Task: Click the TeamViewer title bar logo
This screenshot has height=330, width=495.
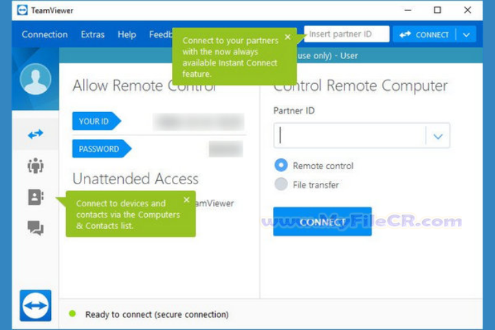Action: click(x=23, y=10)
